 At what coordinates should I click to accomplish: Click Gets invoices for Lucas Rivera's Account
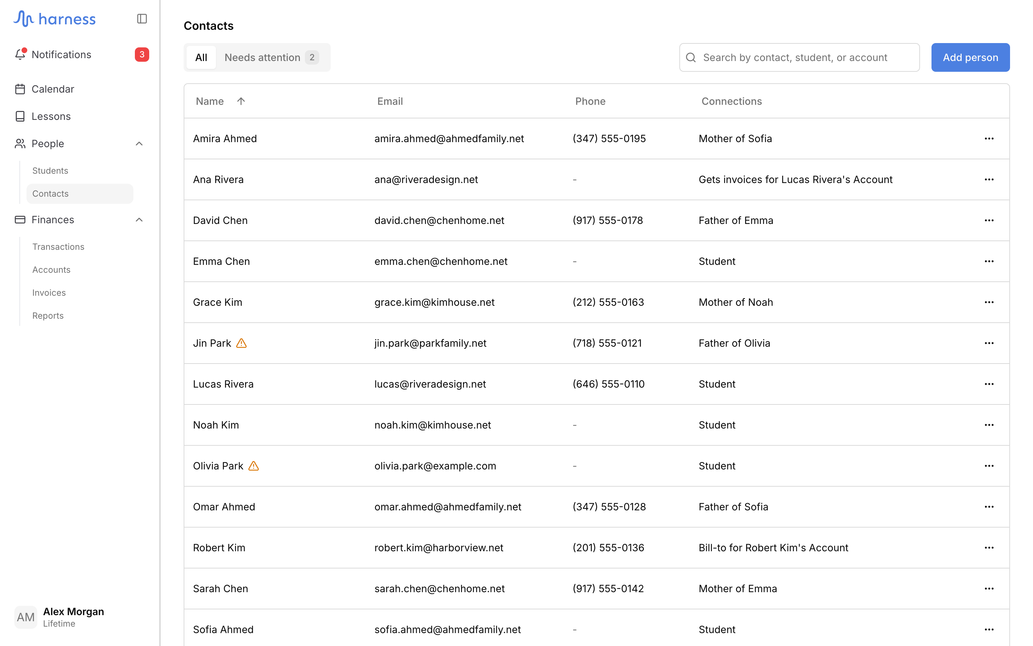[796, 179]
